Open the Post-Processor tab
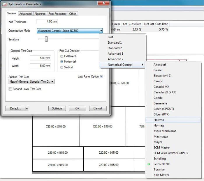The height and width of the screenshot is (181, 204). [x=57, y=14]
